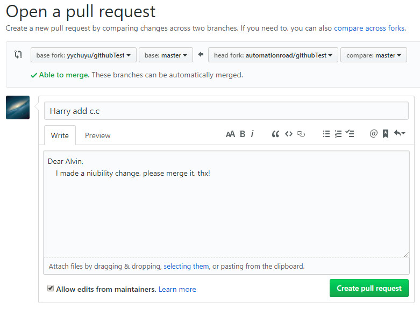Image resolution: width=420 pixels, height=309 pixels.
Task: Add a link using the chain icon
Action: pyautogui.click(x=301, y=134)
